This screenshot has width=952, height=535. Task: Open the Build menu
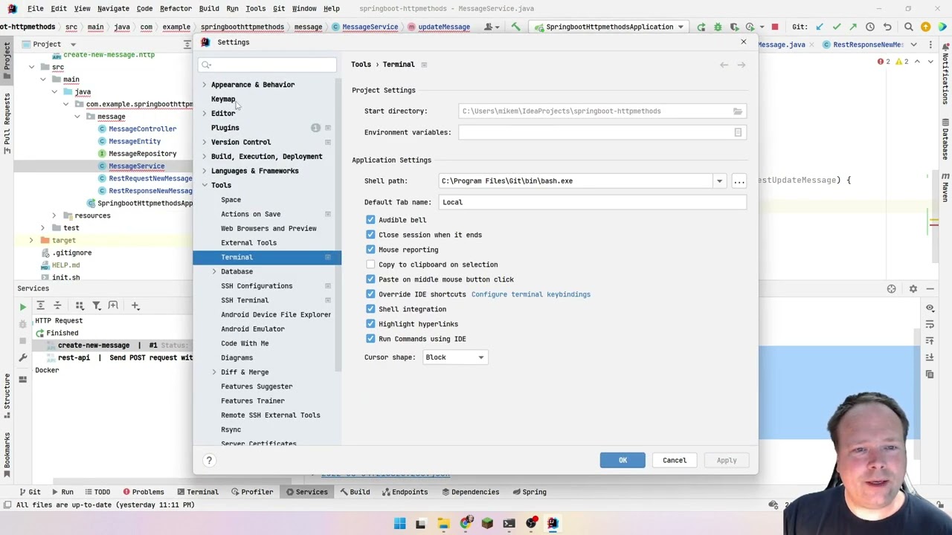[x=209, y=8]
